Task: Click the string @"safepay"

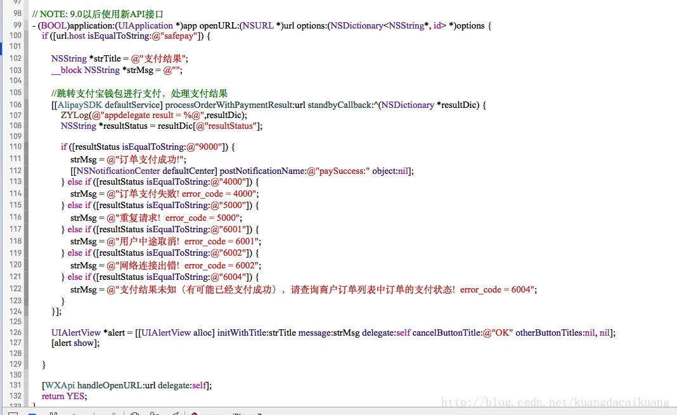Action: [x=174, y=36]
